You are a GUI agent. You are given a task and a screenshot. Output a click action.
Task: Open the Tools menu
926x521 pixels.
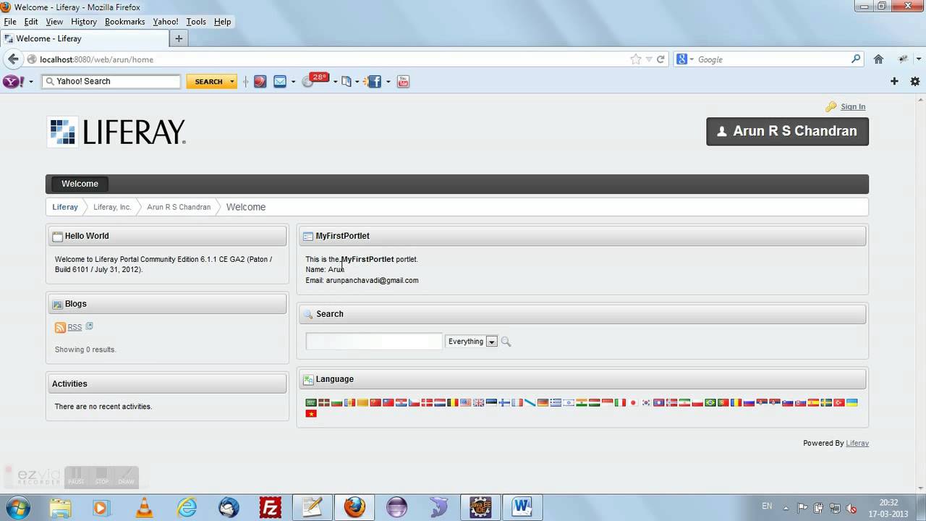pyautogui.click(x=196, y=22)
